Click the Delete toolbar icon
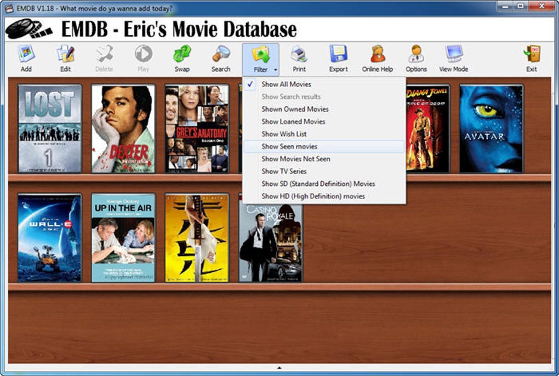Image resolution: width=559 pixels, height=376 pixels. pos(104,59)
